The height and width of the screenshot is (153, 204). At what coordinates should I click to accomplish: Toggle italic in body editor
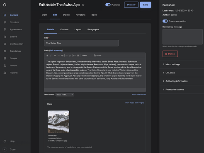[x=51, y=56]
